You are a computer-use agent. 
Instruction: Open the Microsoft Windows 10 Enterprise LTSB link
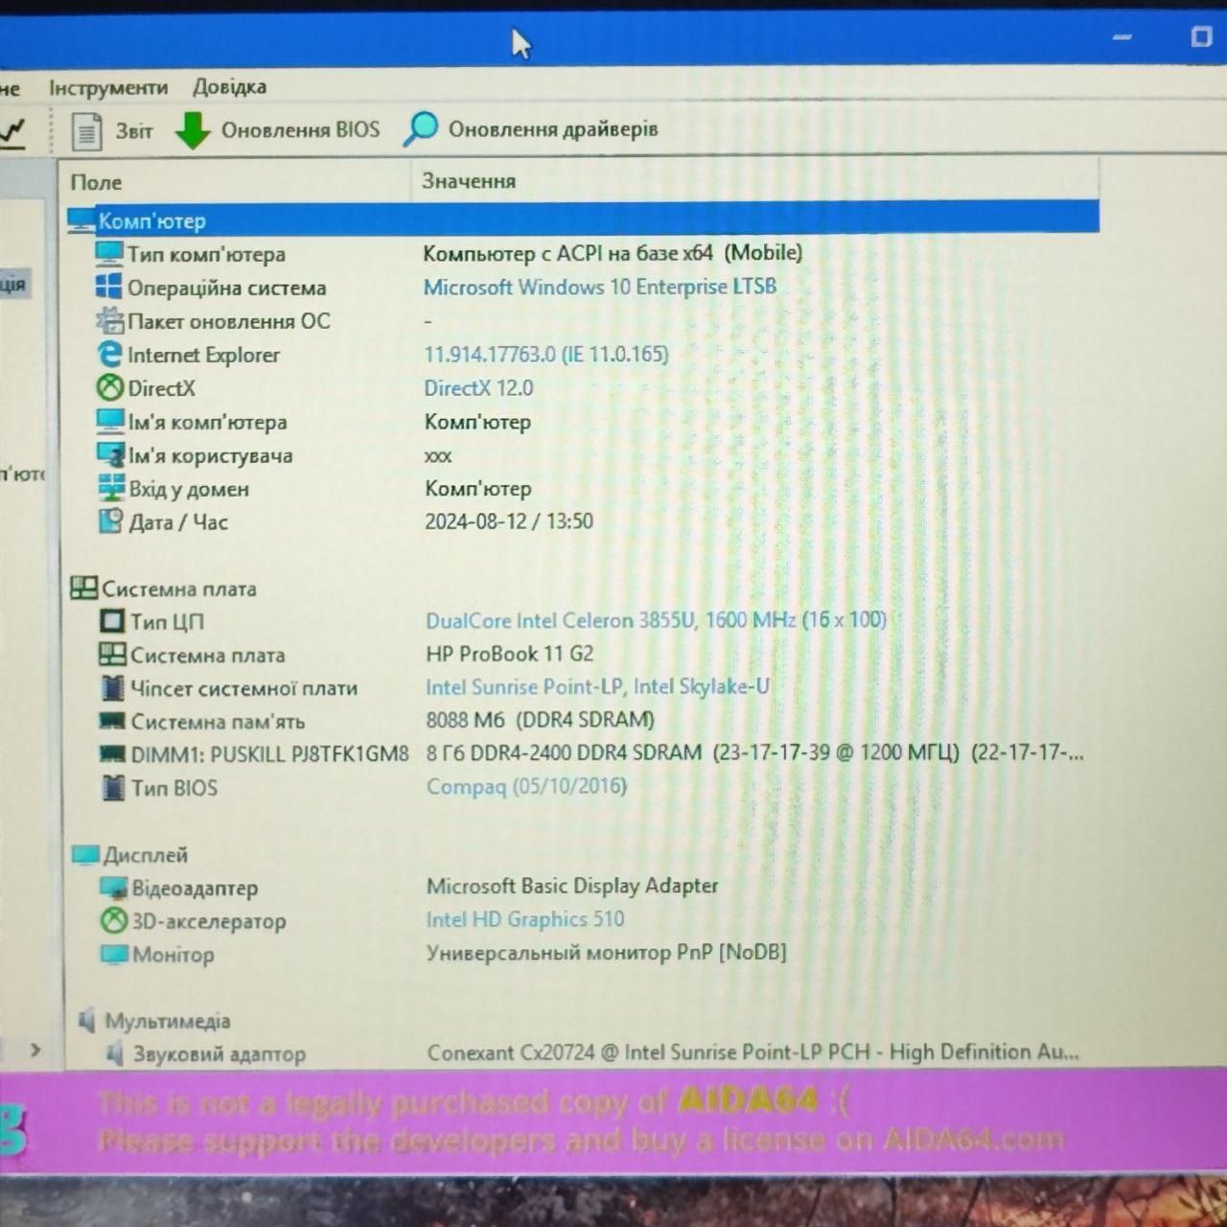coord(600,287)
